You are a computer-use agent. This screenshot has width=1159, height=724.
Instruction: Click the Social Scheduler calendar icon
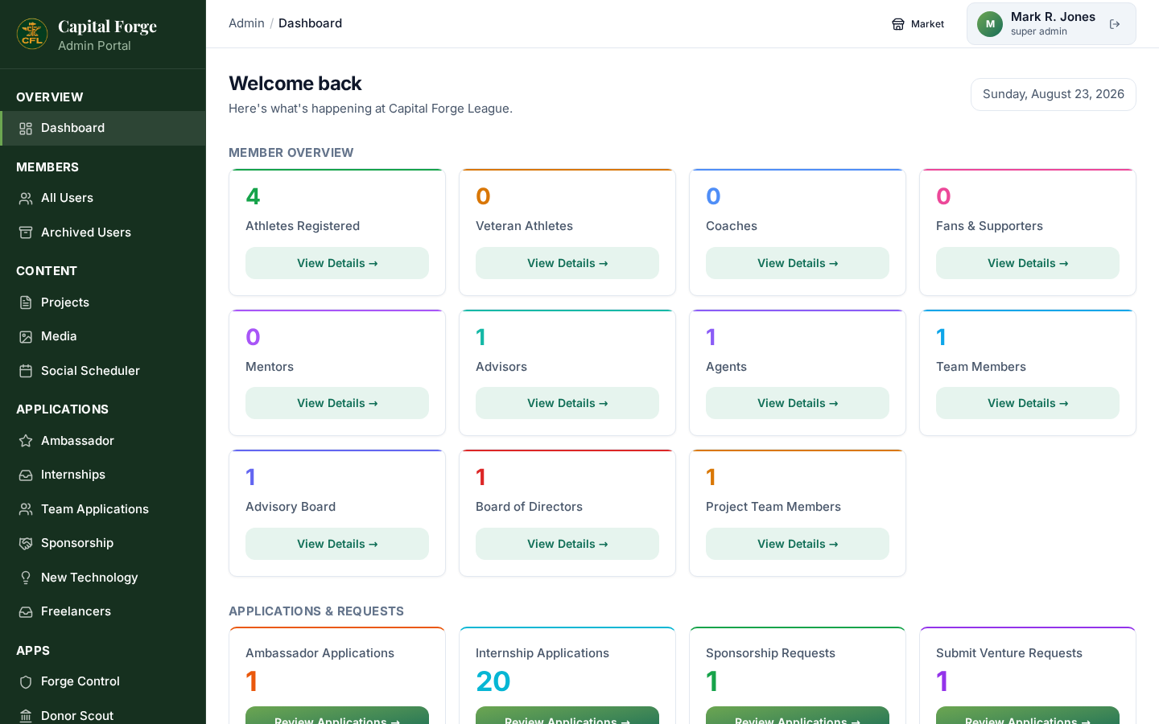[x=26, y=371]
